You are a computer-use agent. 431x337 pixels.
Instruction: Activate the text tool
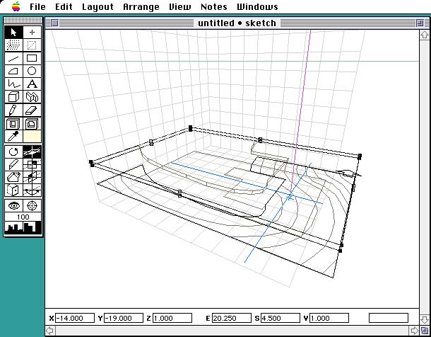[32, 84]
